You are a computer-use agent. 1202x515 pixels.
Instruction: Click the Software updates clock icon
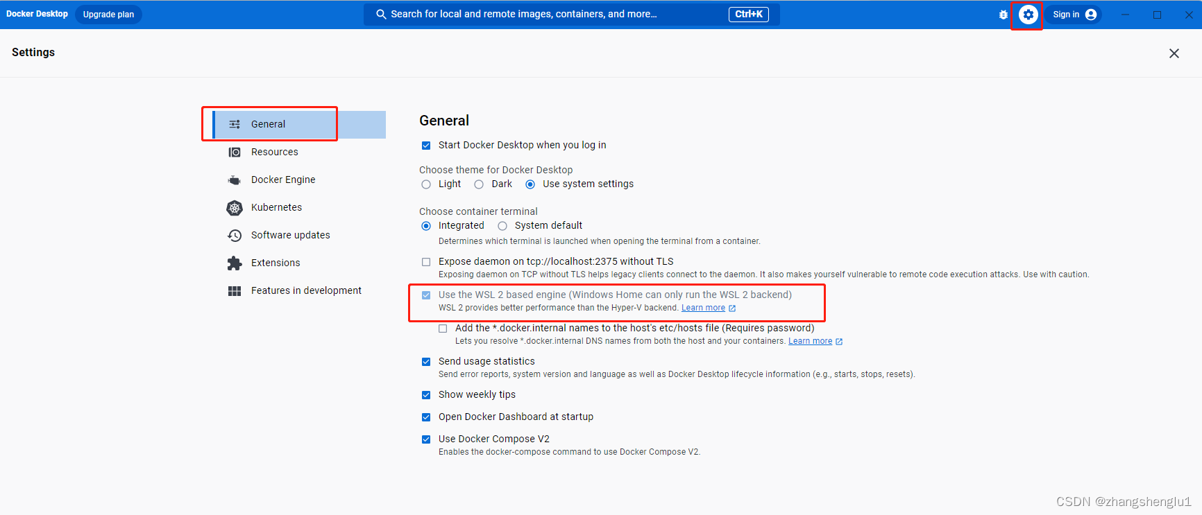click(235, 235)
